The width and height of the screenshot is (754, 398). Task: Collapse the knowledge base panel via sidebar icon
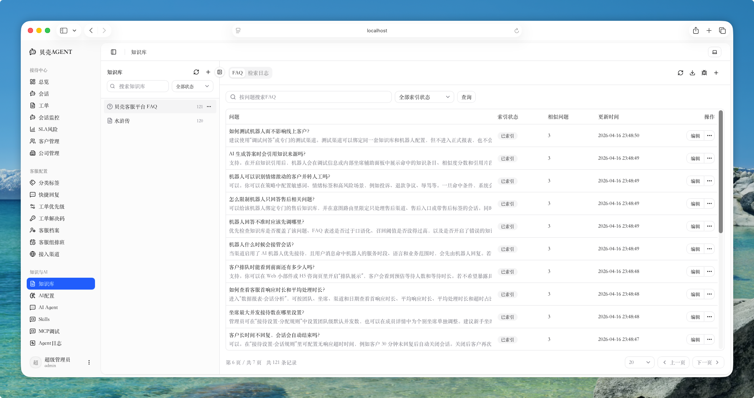coord(220,72)
